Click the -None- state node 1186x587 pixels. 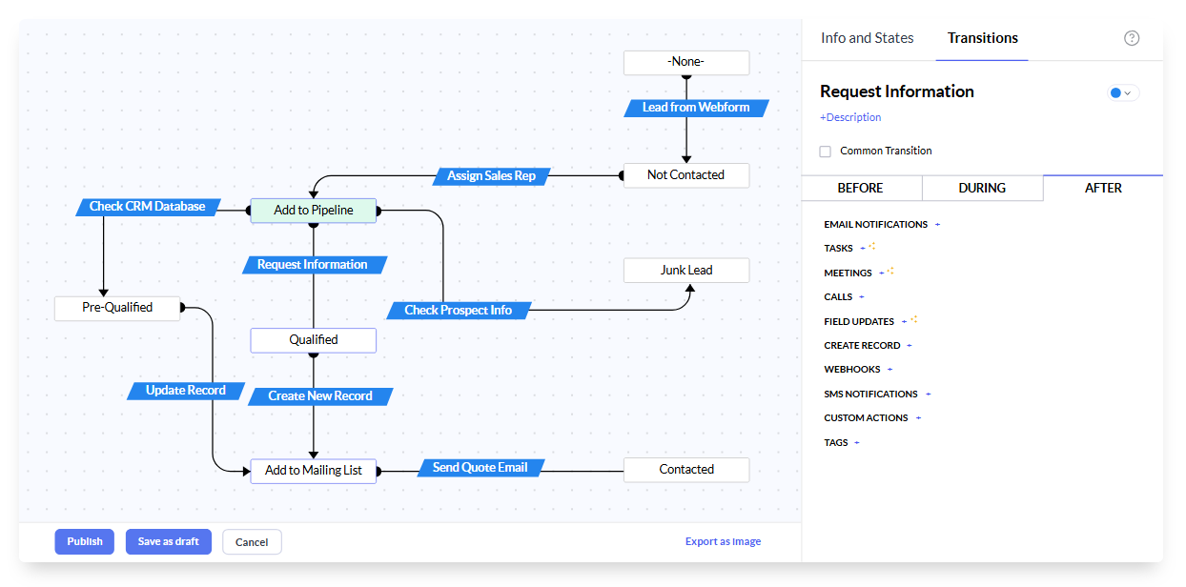[686, 63]
